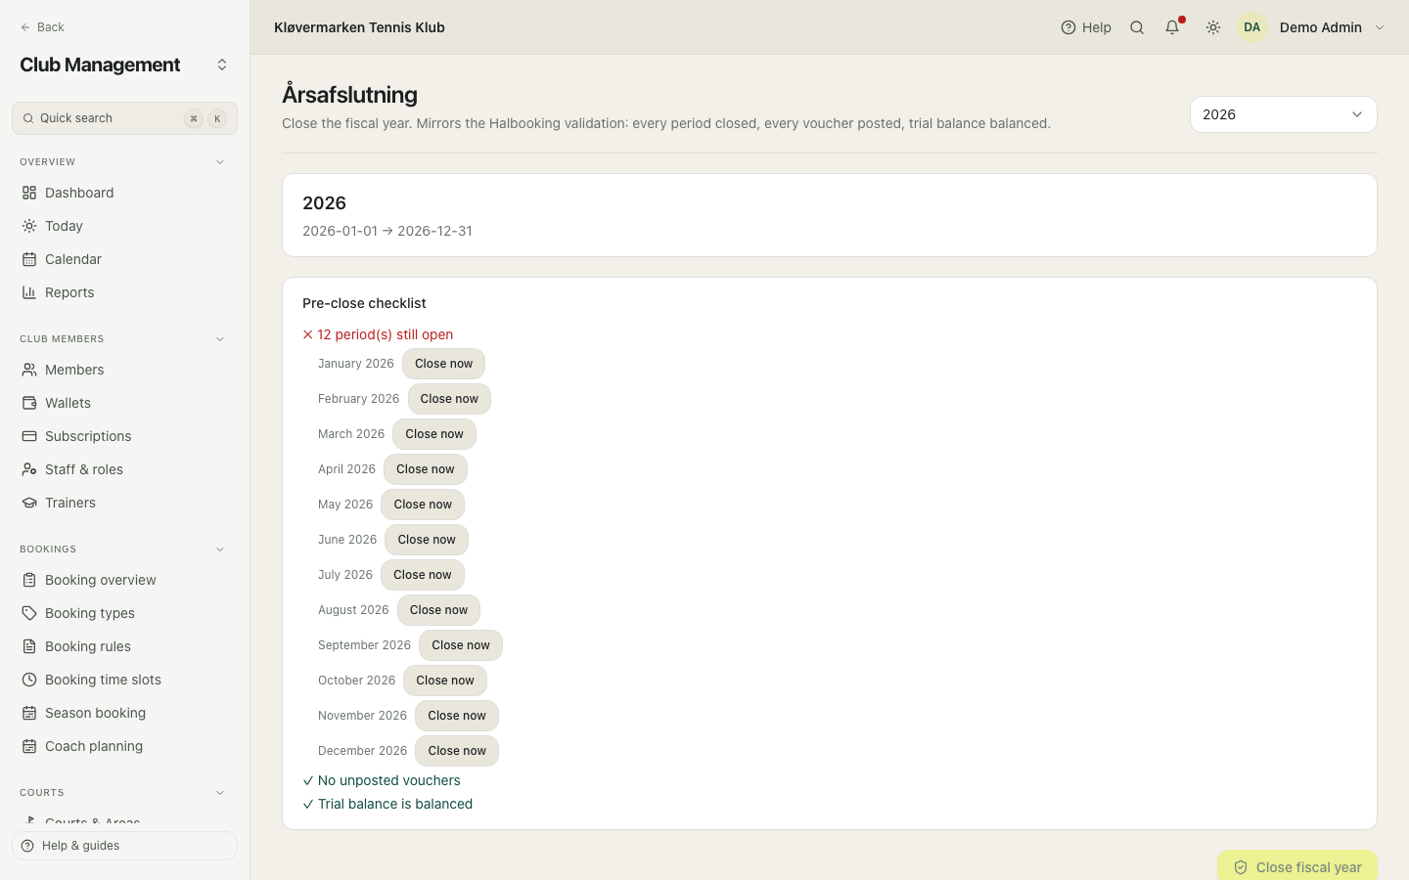Click the 'Trial balance is balanced' text
Image resolution: width=1409 pixels, height=880 pixels.
click(x=395, y=804)
